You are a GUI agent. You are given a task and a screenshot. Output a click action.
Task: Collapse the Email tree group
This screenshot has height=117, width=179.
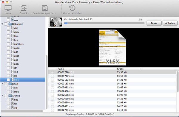click(2, 84)
